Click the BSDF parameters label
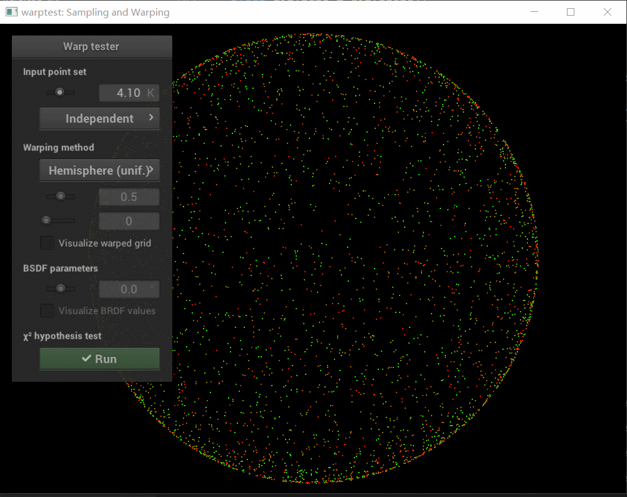627x497 pixels. [60, 268]
